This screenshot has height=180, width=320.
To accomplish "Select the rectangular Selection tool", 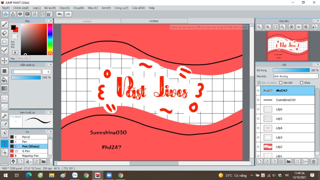I will click(x=4, y=99).
